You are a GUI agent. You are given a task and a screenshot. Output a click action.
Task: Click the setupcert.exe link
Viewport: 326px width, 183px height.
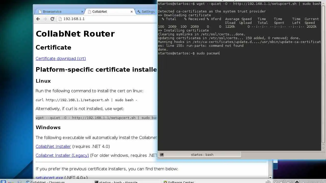pyautogui.click(x=49, y=178)
